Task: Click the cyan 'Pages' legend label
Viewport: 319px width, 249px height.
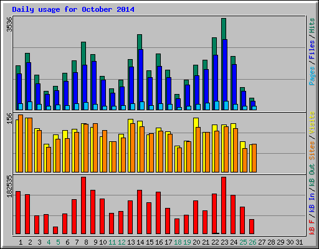Action: coord(312,76)
